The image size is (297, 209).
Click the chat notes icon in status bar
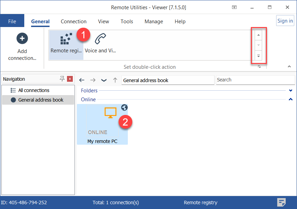click(x=281, y=202)
